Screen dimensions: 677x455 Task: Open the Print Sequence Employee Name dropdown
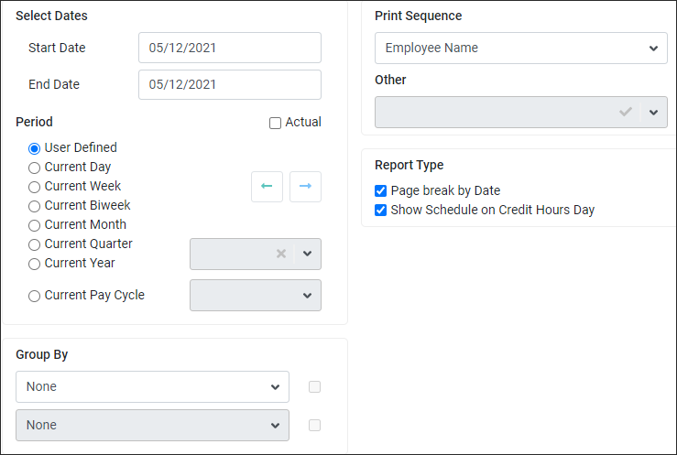(x=520, y=48)
